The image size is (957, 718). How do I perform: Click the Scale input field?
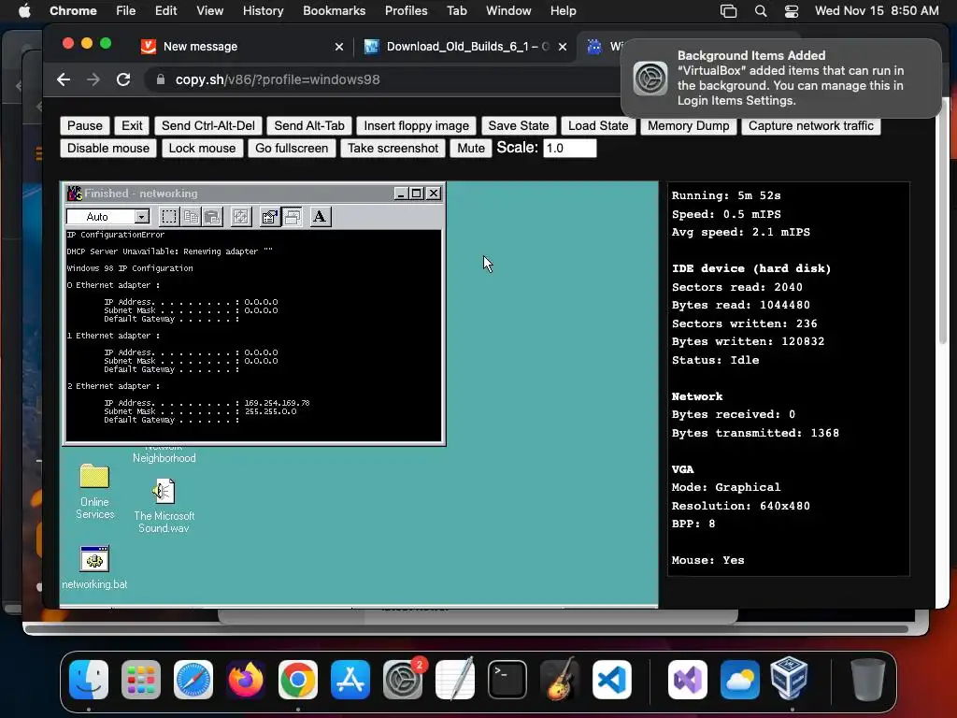[x=569, y=149]
